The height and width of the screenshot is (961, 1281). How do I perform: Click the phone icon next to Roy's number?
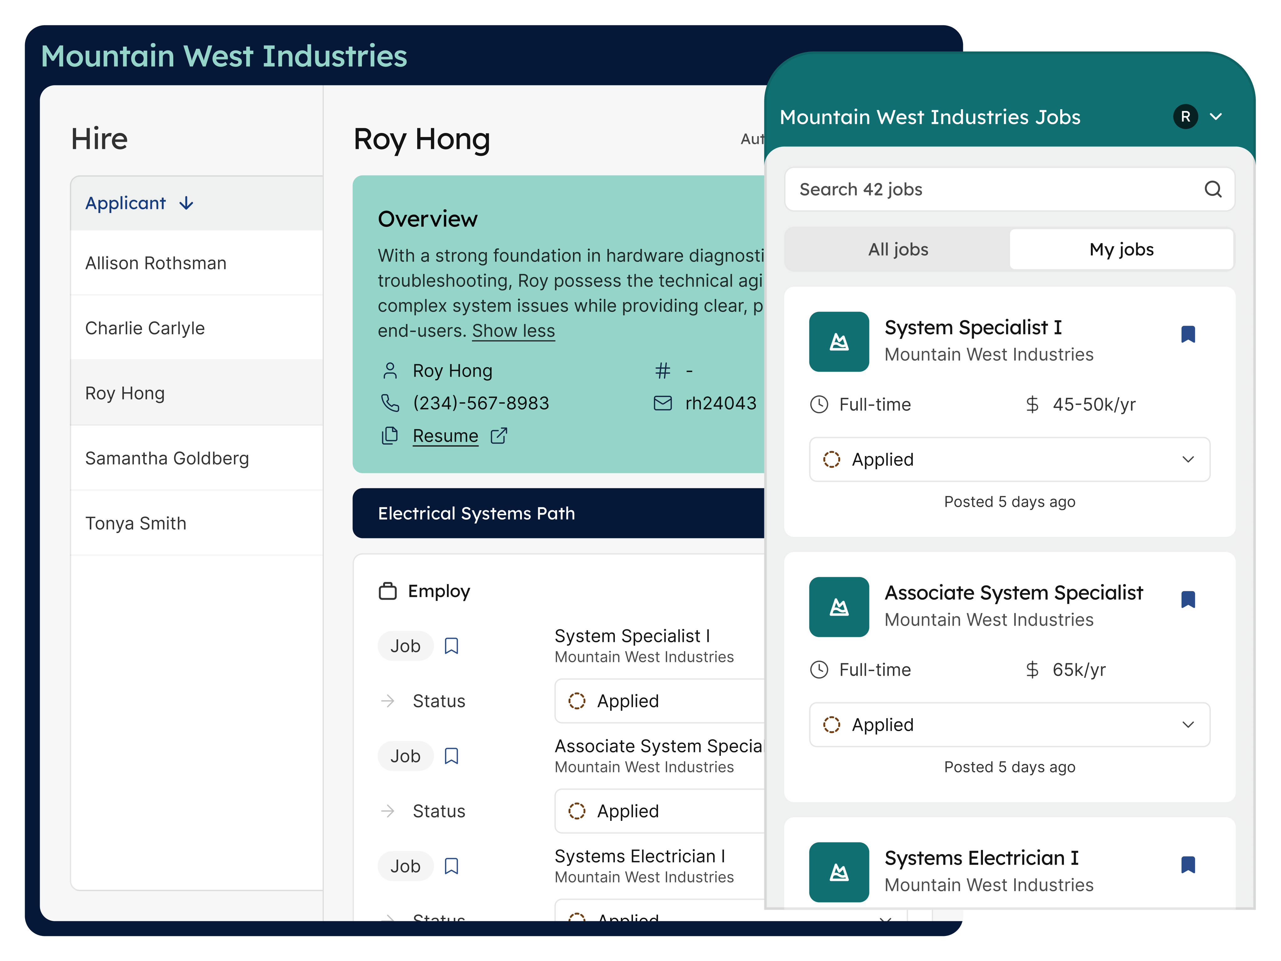(391, 403)
